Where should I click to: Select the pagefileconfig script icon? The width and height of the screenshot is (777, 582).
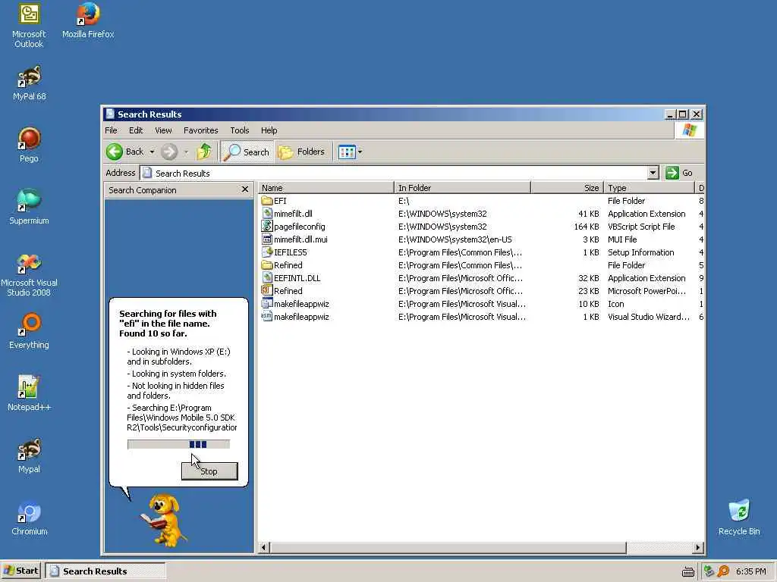coord(267,226)
